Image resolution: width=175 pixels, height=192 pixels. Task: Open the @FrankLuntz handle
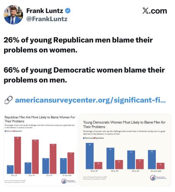click(47, 19)
